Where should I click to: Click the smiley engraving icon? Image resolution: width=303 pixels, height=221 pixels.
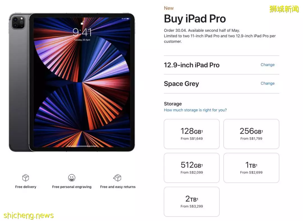72,178
